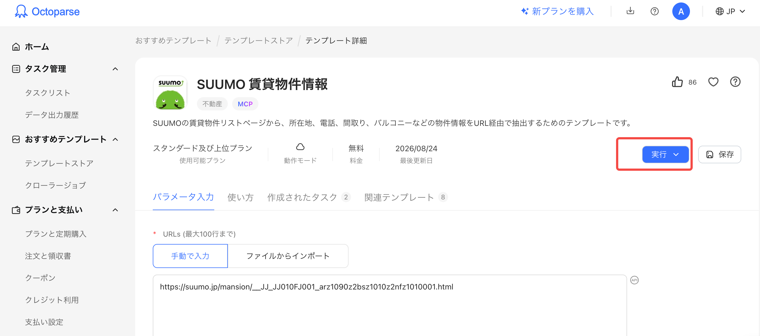
Task: Click the 無料 price text
Action: 356,148
